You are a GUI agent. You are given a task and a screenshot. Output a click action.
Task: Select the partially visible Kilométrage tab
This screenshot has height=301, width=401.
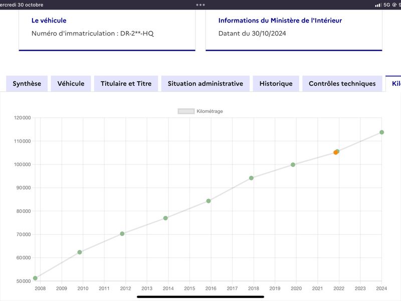click(x=394, y=83)
